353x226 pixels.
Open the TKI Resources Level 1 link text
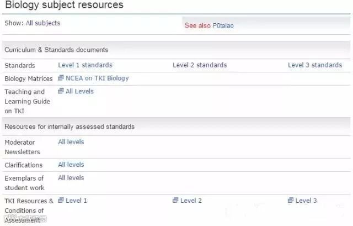pos(76,201)
